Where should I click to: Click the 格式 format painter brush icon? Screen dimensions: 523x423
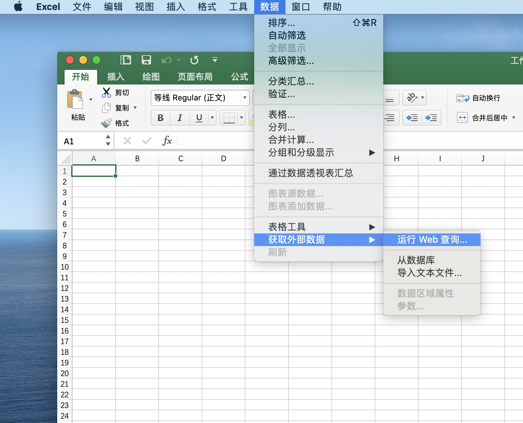click(106, 123)
